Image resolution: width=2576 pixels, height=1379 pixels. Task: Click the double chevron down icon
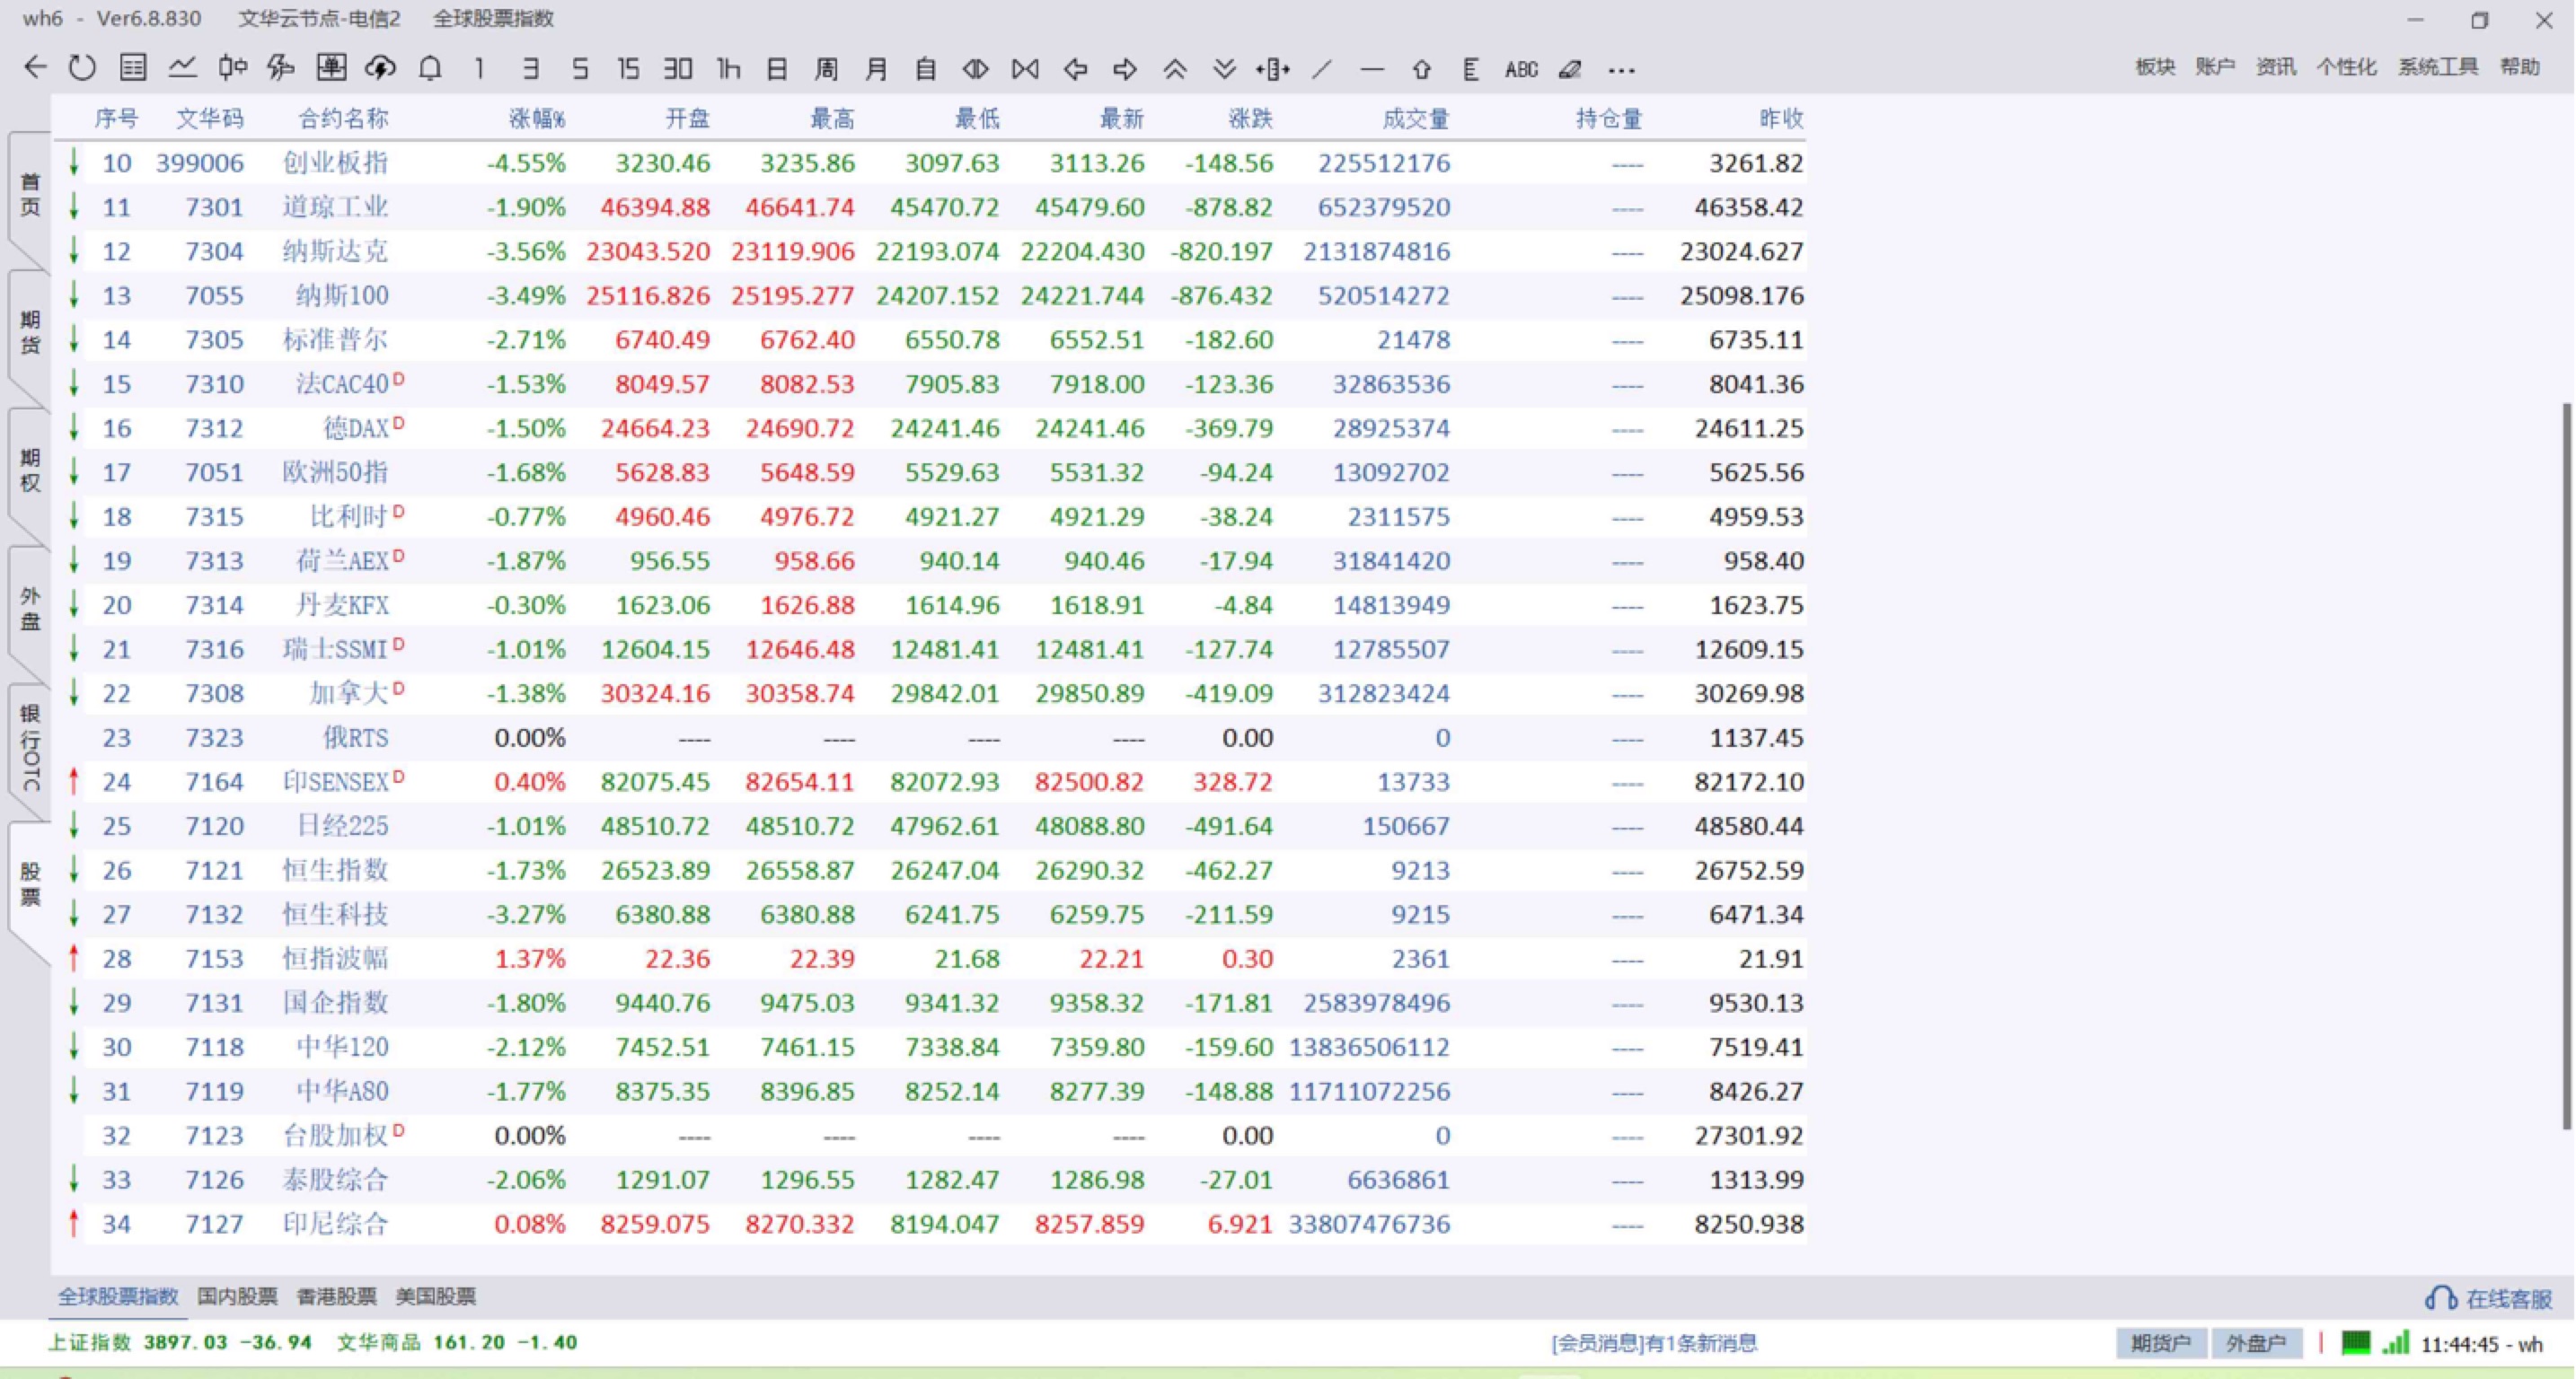pyautogui.click(x=1224, y=69)
